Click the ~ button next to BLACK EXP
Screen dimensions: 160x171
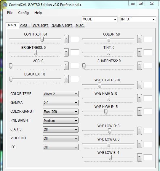[66, 79]
